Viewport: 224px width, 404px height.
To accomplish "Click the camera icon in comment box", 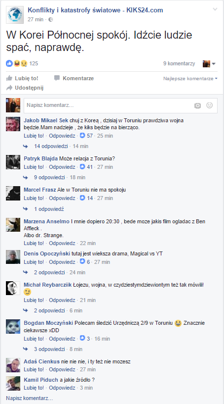I will pos(197,105).
